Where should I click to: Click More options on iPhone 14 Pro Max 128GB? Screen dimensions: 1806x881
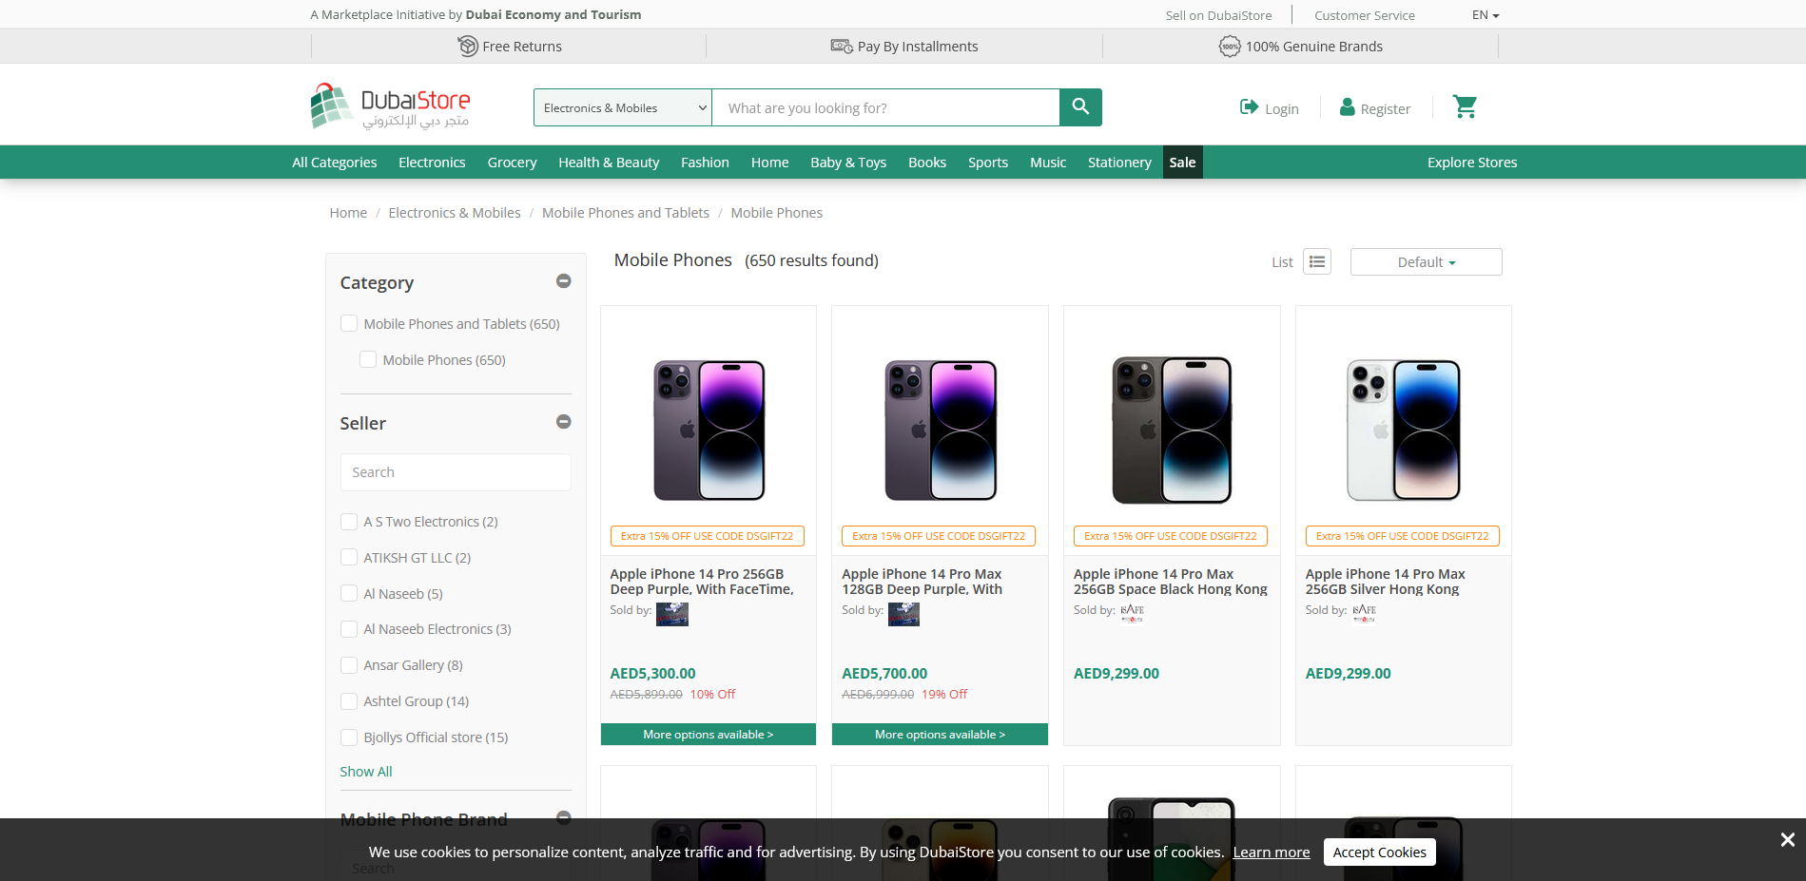click(940, 735)
